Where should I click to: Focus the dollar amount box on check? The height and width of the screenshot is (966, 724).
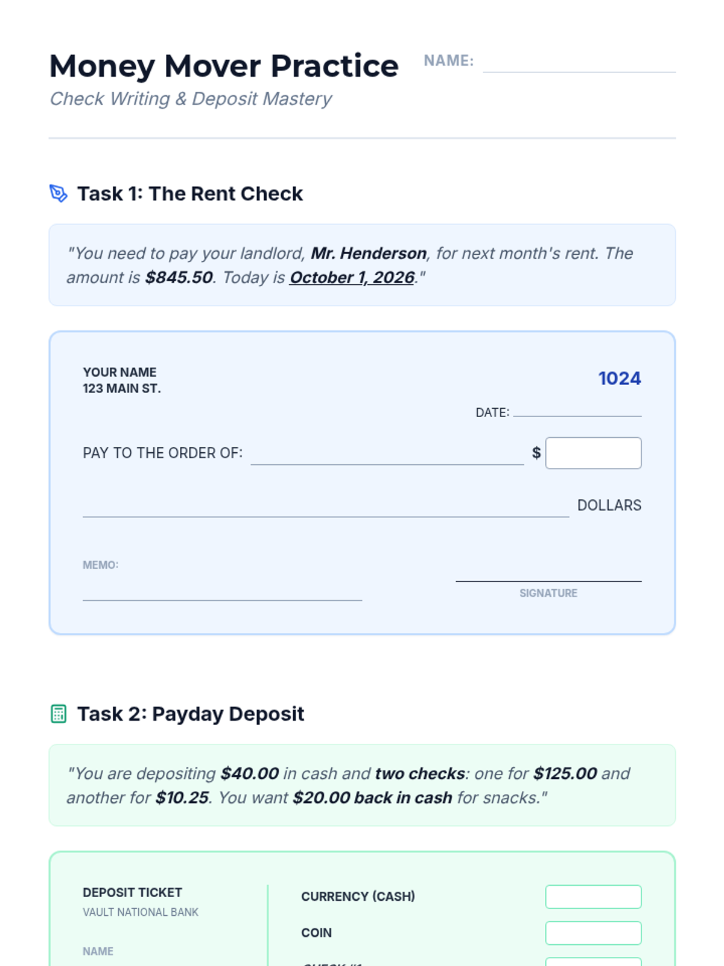pyautogui.click(x=593, y=453)
